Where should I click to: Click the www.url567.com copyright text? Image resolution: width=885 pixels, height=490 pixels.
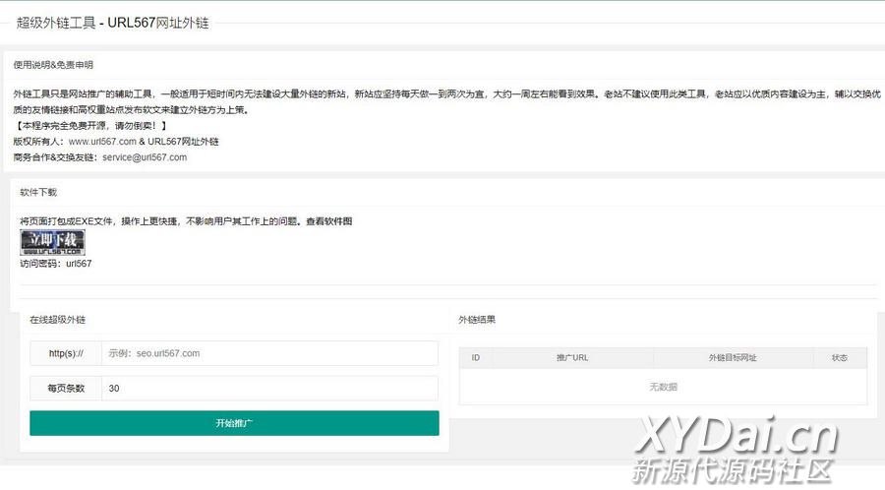coord(102,142)
